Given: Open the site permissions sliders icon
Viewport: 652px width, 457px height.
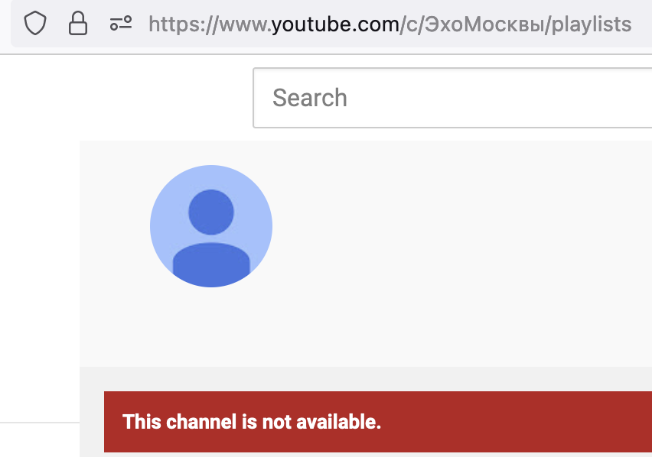Looking at the screenshot, I should click(121, 24).
